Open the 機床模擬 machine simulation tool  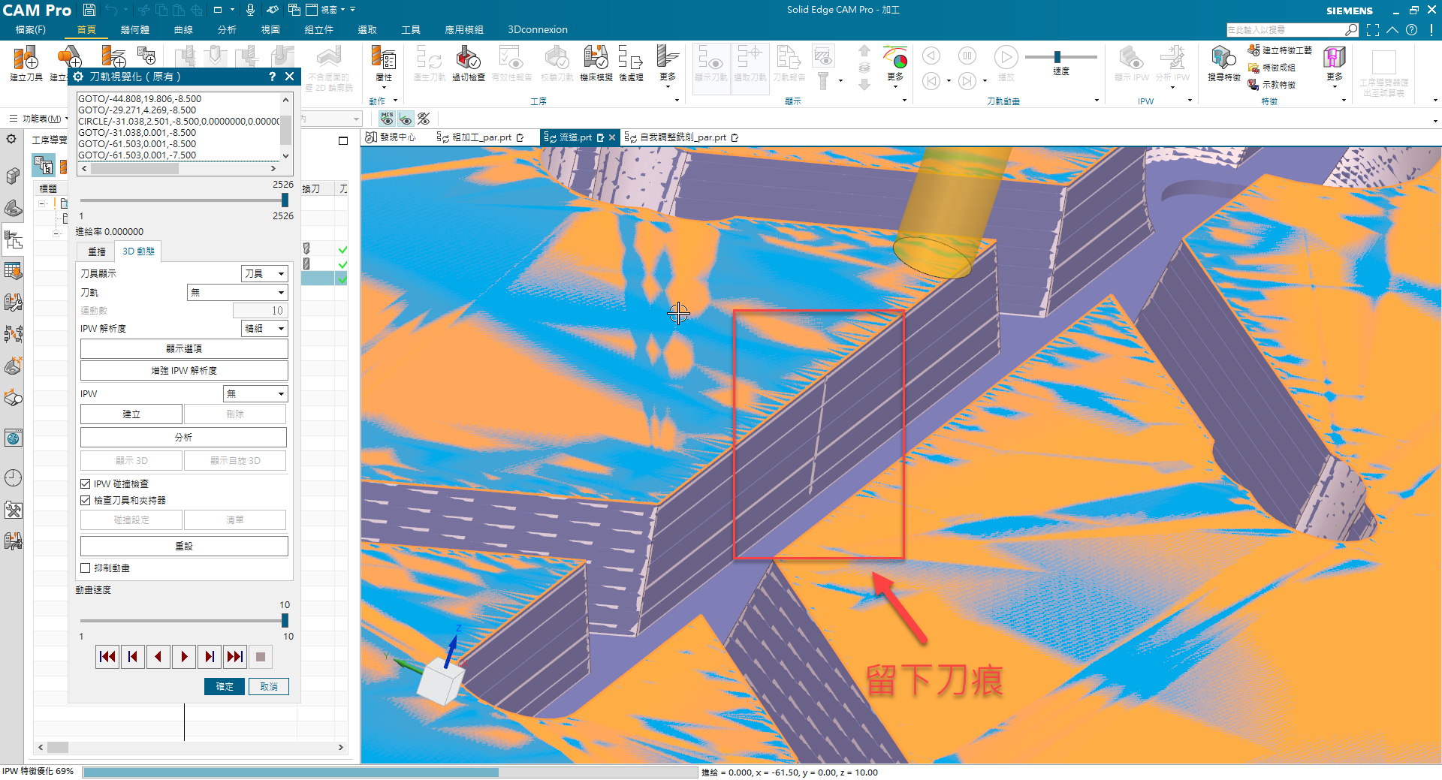(x=596, y=59)
